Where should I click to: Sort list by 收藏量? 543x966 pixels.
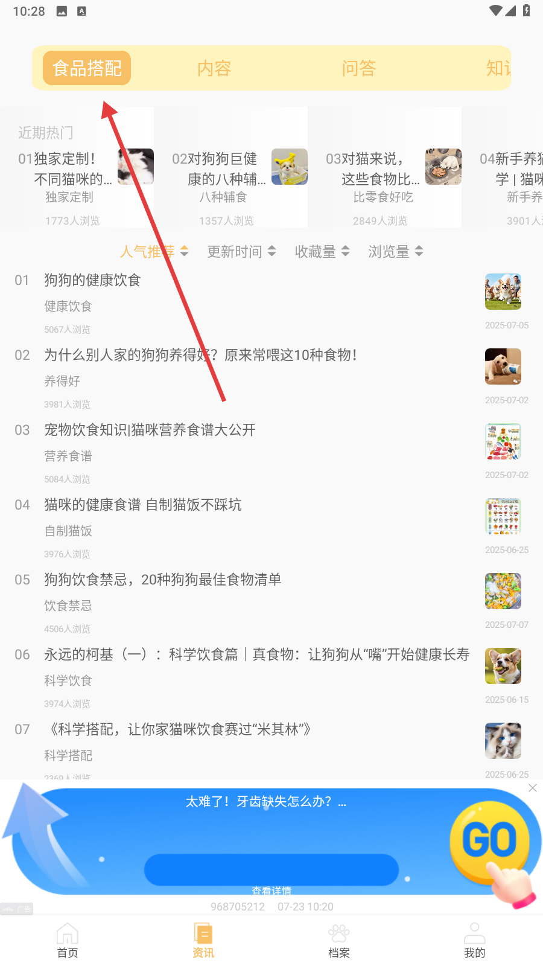322,251
